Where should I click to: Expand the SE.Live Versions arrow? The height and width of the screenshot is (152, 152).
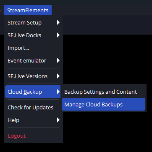[x=58, y=76]
